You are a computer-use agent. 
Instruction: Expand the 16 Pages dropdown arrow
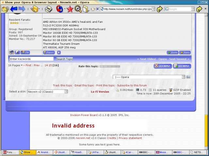22,65
